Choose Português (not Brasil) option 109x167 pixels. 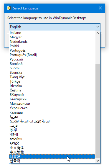coord(52,50)
